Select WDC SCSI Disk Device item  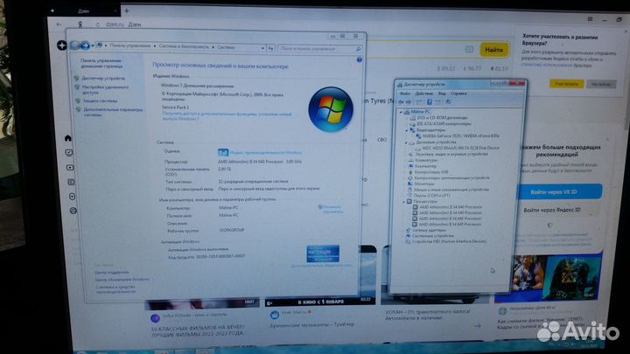(460, 148)
